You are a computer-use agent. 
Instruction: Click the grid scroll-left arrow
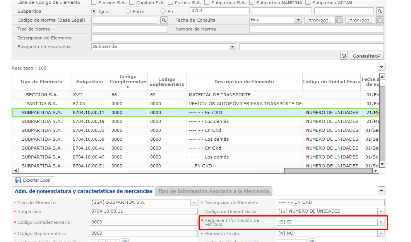15,171
